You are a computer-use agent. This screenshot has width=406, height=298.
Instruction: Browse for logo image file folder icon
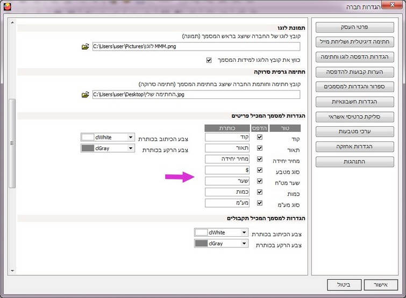pos(85,47)
